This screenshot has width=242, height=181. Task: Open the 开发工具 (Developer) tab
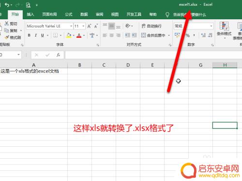click(134, 14)
